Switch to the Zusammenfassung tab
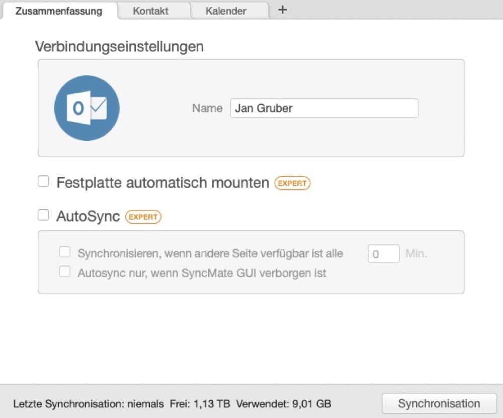 (59, 11)
